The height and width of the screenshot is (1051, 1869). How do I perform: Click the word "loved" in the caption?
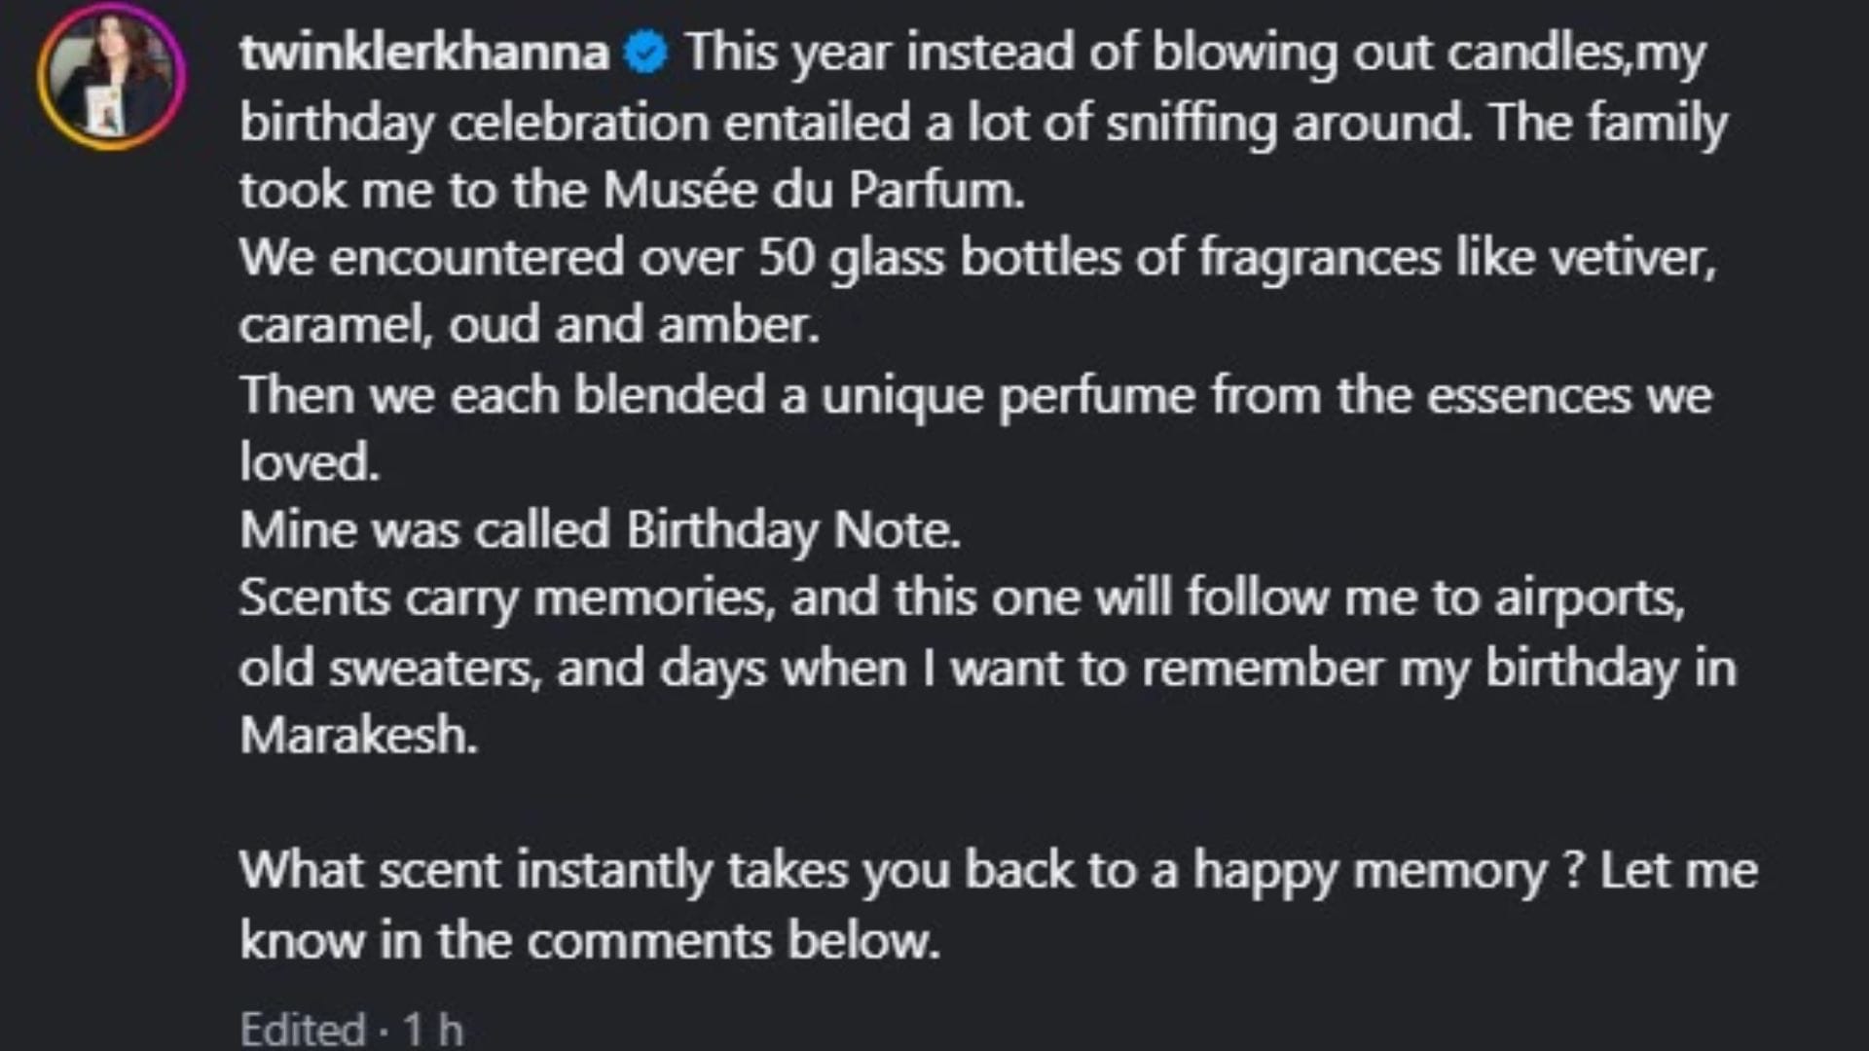pos(307,462)
